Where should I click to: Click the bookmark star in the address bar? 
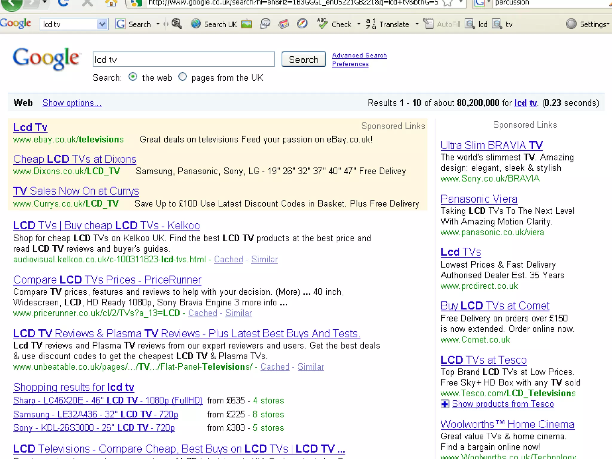(x=447, y=3)
